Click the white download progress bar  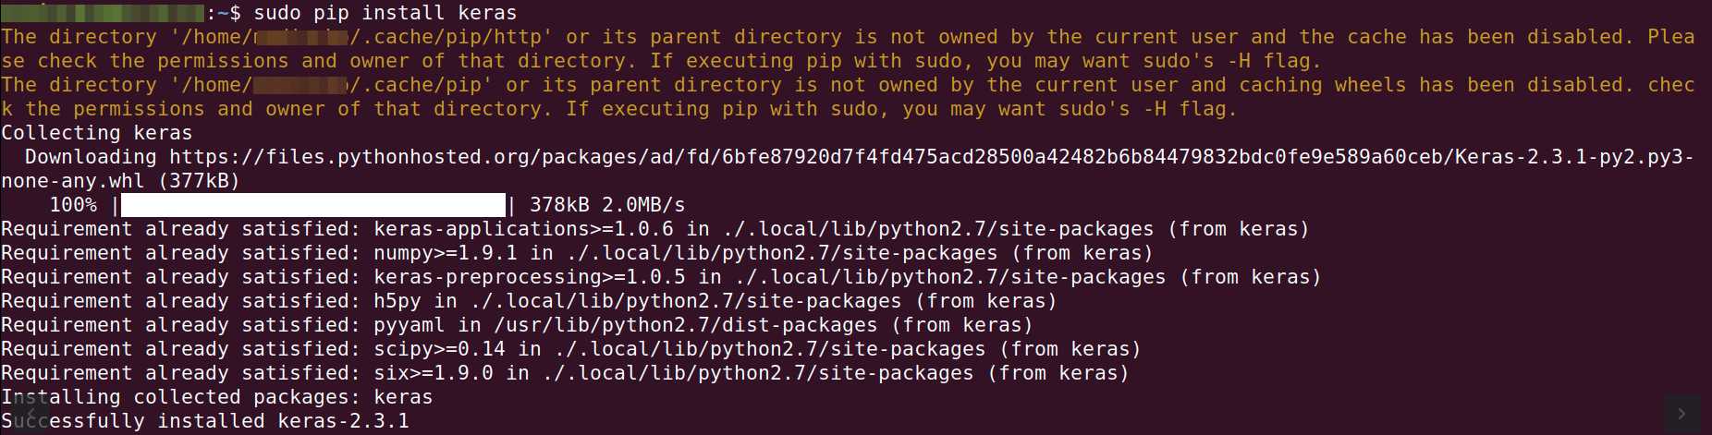coord(313,205)
